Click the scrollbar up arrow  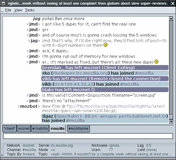click(x=171, y=19)
